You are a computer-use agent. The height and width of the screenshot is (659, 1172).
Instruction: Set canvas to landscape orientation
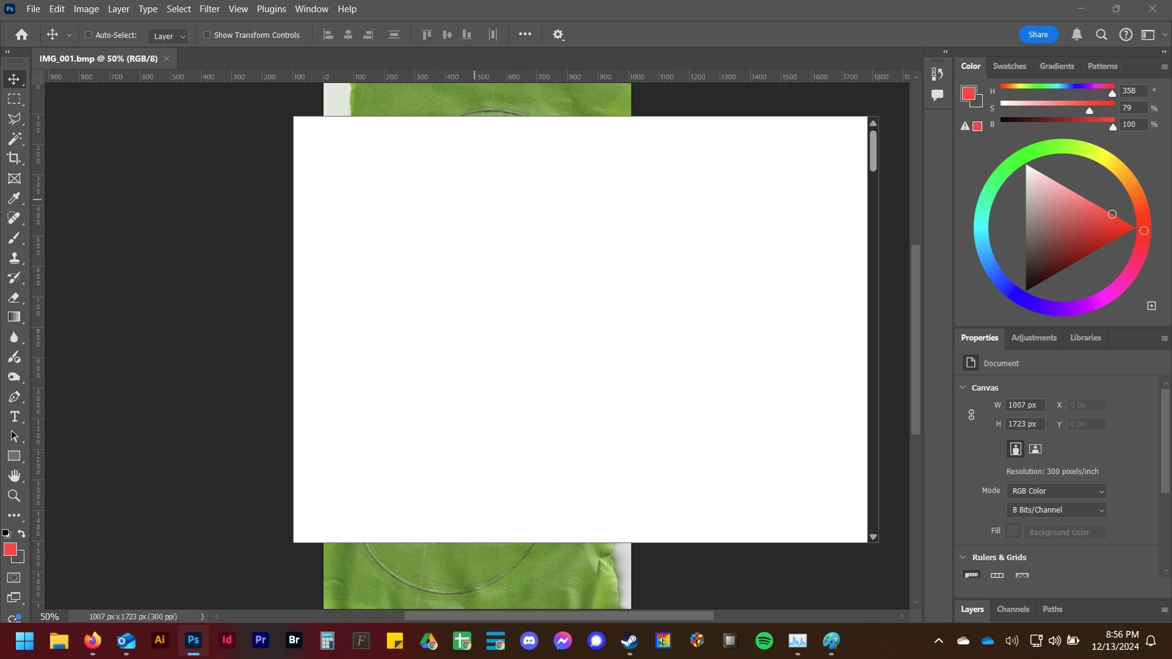(x=1035, y=449)
